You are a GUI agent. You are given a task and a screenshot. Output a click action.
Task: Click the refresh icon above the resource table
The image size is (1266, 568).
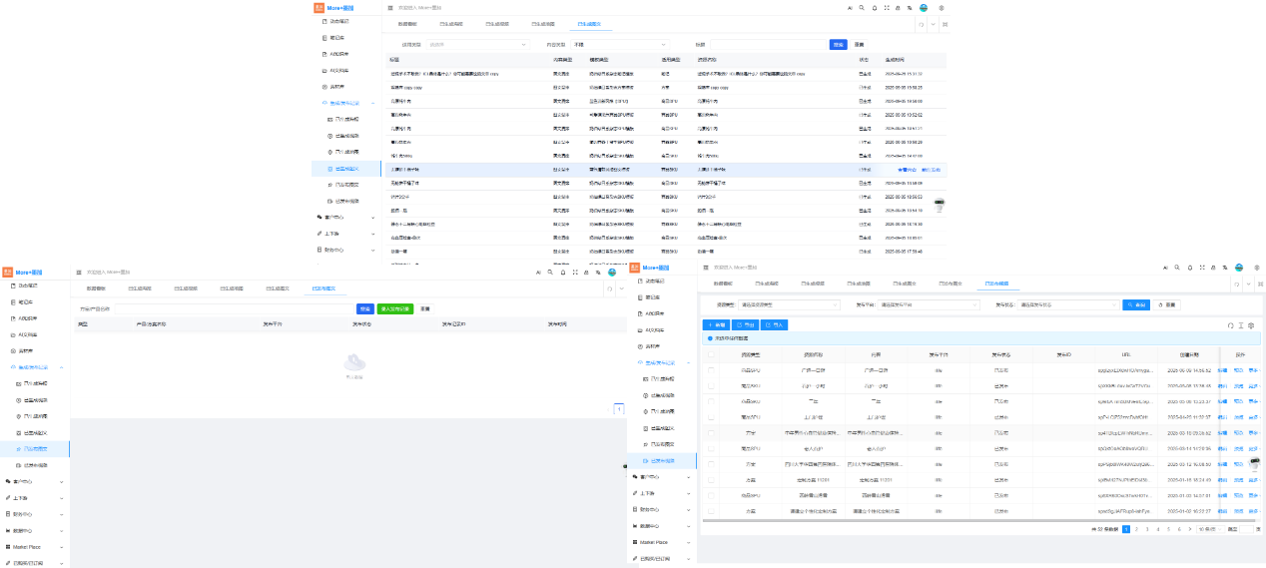pos(1230,325)
